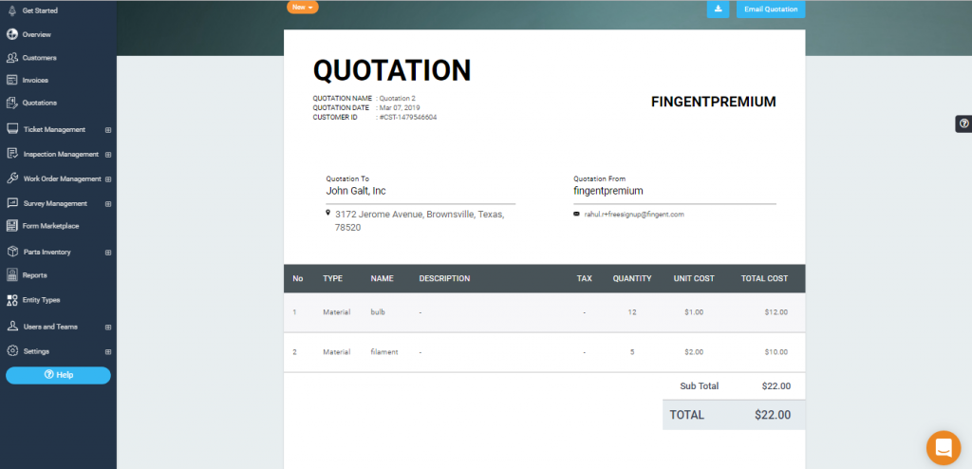Open the Entity Types page
The image size is (972, 469).
coord(42,300)
